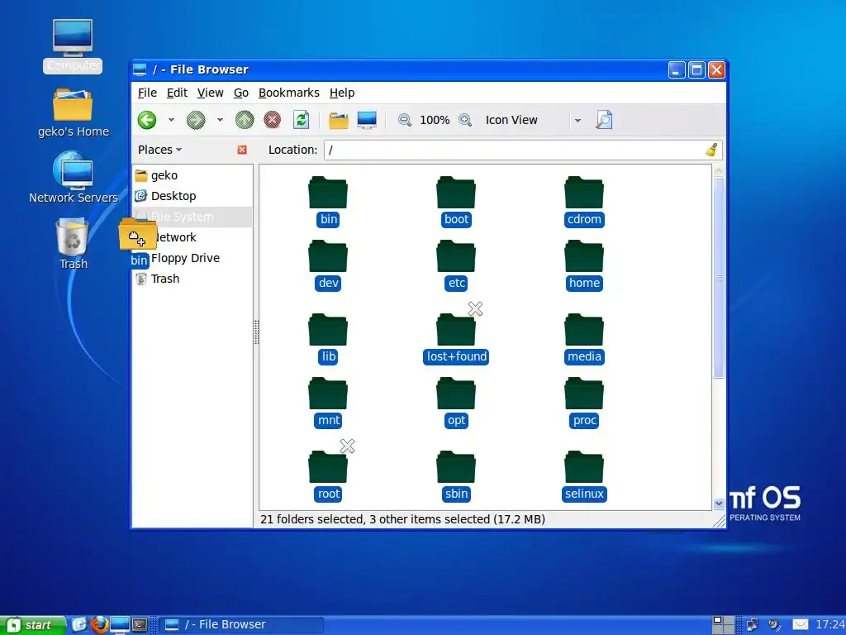This screenshot has height=635, width=846.
Task: Select the bin folder icon
Action: pos(328,193)
